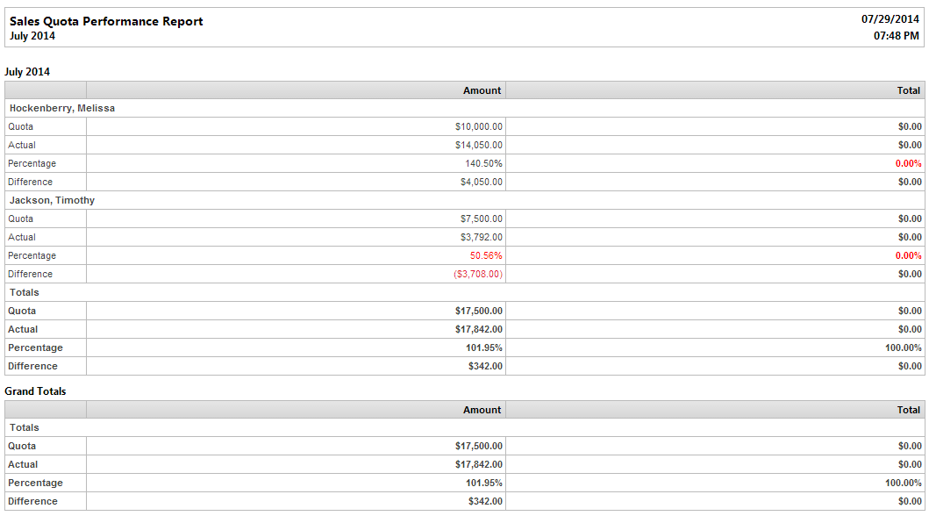Click Melissa's quota amount $10,000.00

(x=479, y=127)
